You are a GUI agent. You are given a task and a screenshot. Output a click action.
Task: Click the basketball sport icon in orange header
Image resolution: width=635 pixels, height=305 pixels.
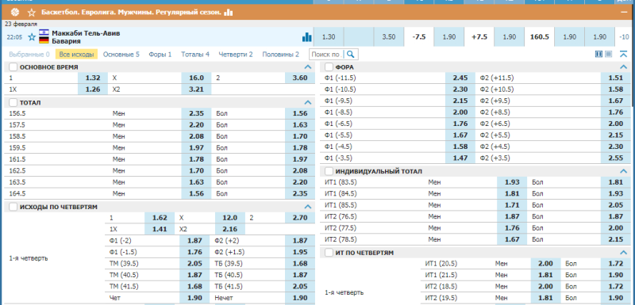[x=15, y=12]
